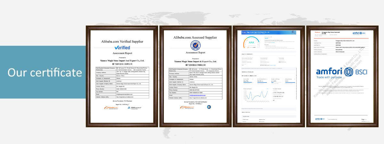Click 'Website Address (URL)' row in Assessed Supplier table
Image resolution: width=384 pixels, height=144 pixels.
tap(195, 97)
